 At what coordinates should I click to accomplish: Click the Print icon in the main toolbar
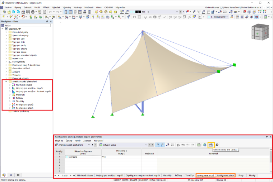pos(33,12)
